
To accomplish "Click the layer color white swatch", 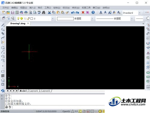I will 32,19.
